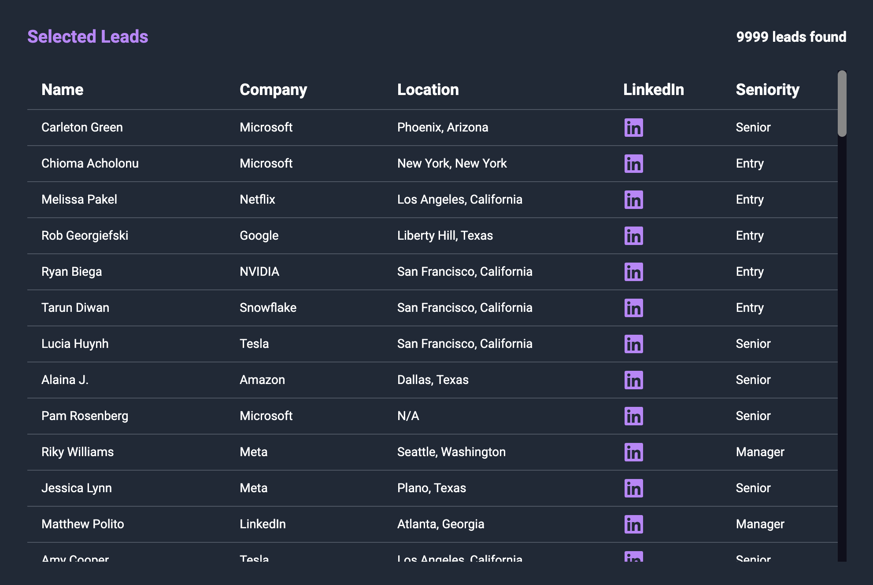Click the Snowflake company cell
Image resolution: width=873 pixels, height=585 pixels.
click(268, 308)
